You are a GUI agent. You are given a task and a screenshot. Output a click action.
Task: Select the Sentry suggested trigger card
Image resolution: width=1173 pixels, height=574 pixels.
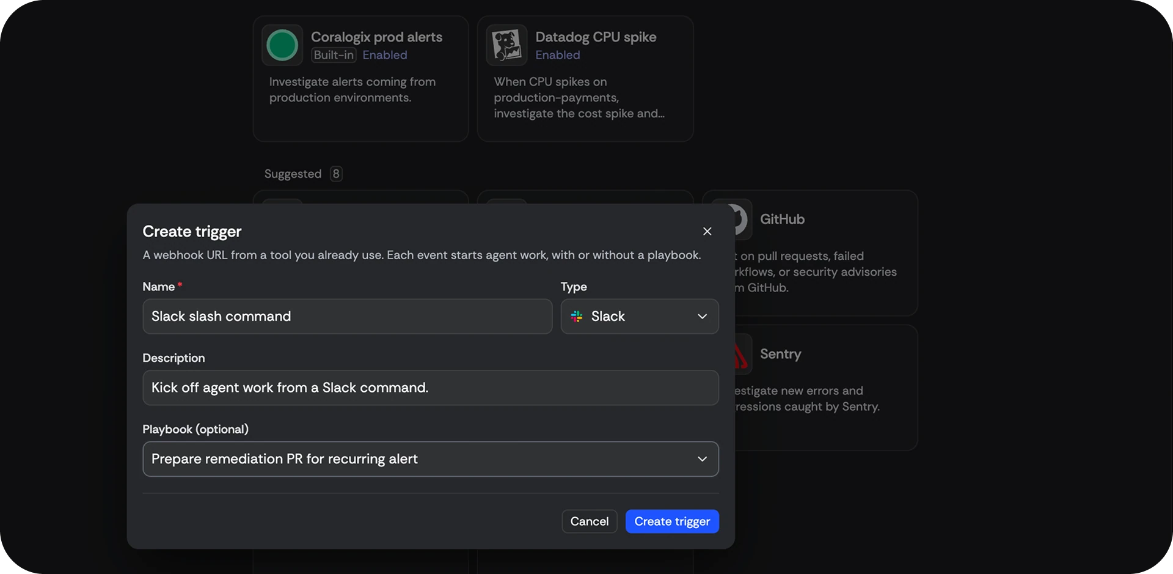pyautogui.click(x=826, y=388)
